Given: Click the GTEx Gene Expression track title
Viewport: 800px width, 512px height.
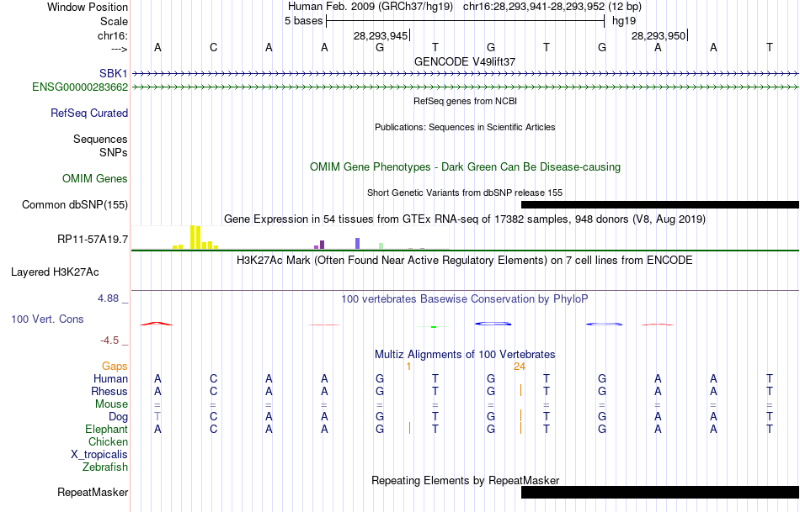Looking at the screenshot, I should 465,219.
